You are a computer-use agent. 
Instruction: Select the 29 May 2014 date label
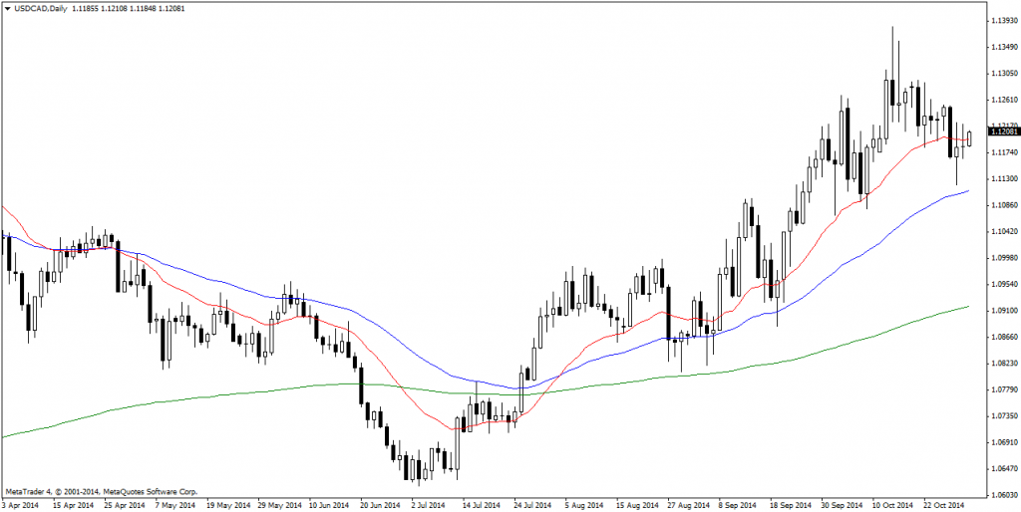278,505
